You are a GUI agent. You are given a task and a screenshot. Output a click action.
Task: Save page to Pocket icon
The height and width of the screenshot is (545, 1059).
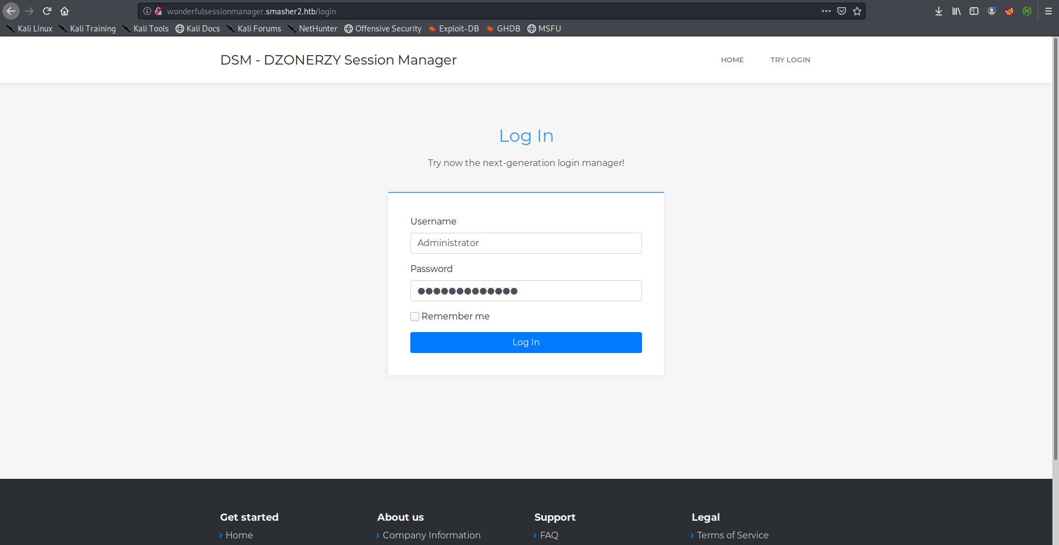pyautogui.click(x=842, y=11)
